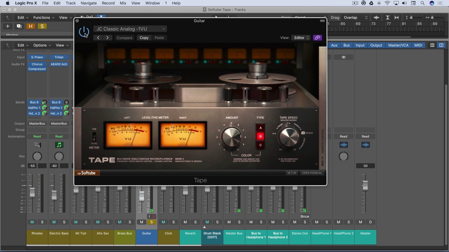Click the Output mixer filter tab
This screenshot has height=252, width=449.
click(x=376, y=45)
